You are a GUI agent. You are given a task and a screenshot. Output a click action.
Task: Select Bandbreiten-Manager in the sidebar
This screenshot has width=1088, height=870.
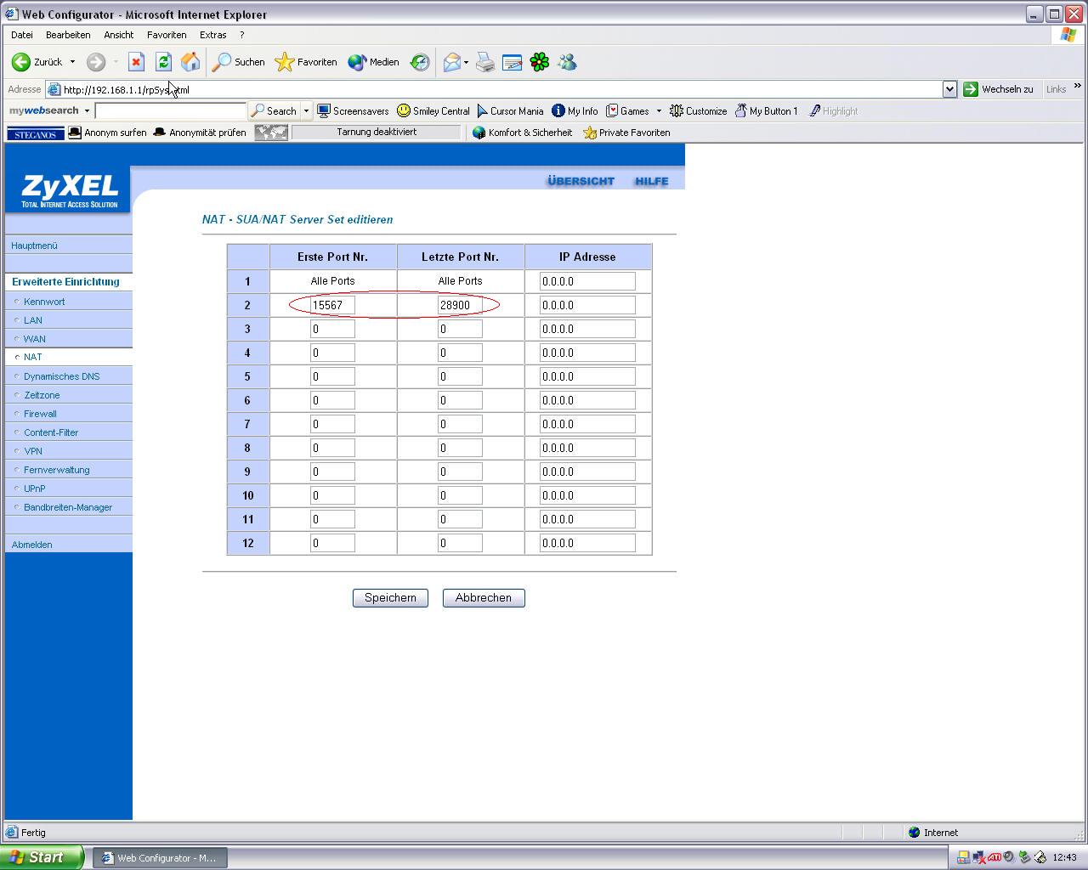pos(68,507)
